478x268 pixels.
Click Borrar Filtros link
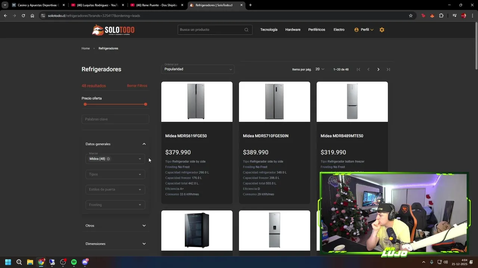click(137, 86)
